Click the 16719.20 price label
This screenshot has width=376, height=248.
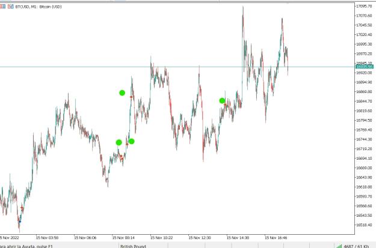364,149
